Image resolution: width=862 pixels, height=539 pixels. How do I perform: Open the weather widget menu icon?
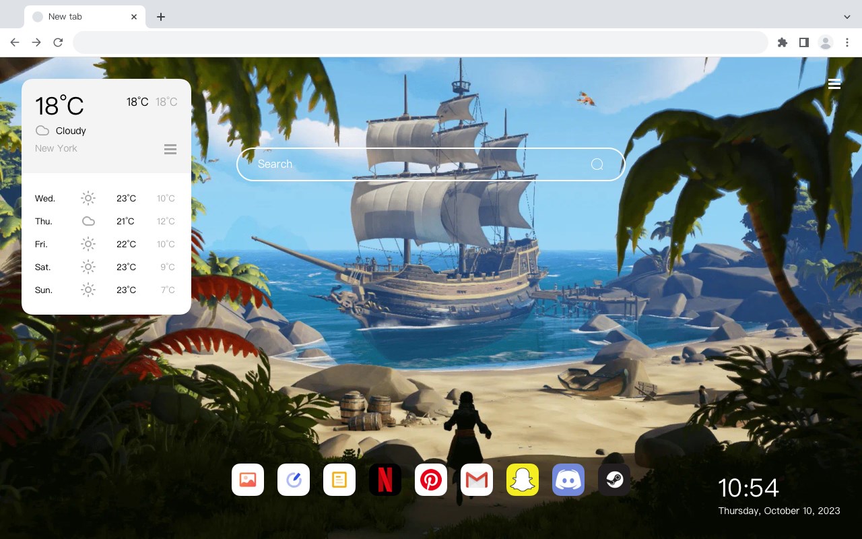[x=170, y=149]
